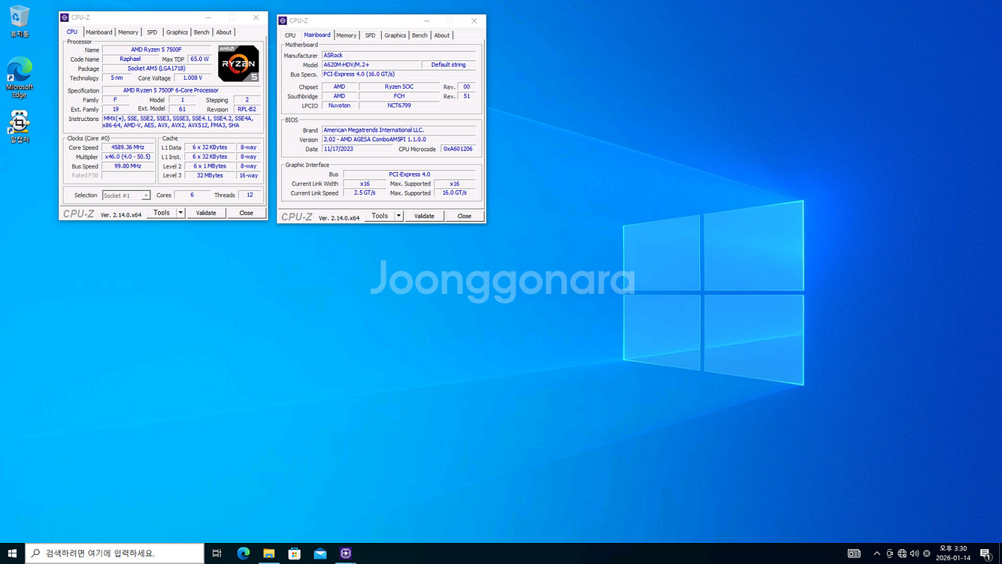Viewport: 1002px width, 564px height.
Task: Click Close button in the Mainboard window
Action: click(x=464, y=216)
